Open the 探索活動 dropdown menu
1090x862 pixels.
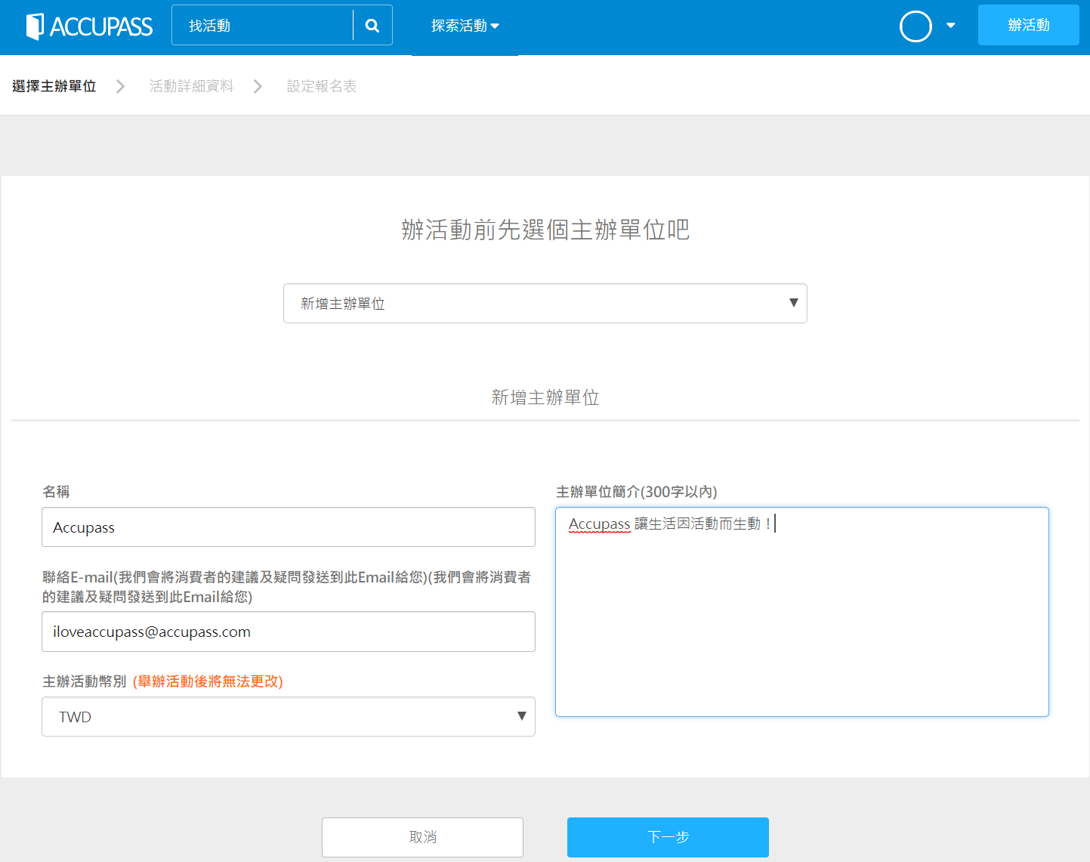click(465, 26)
